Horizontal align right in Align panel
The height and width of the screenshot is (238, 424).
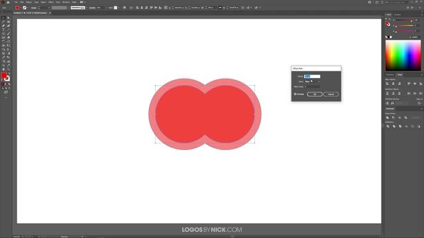[399, 83]
